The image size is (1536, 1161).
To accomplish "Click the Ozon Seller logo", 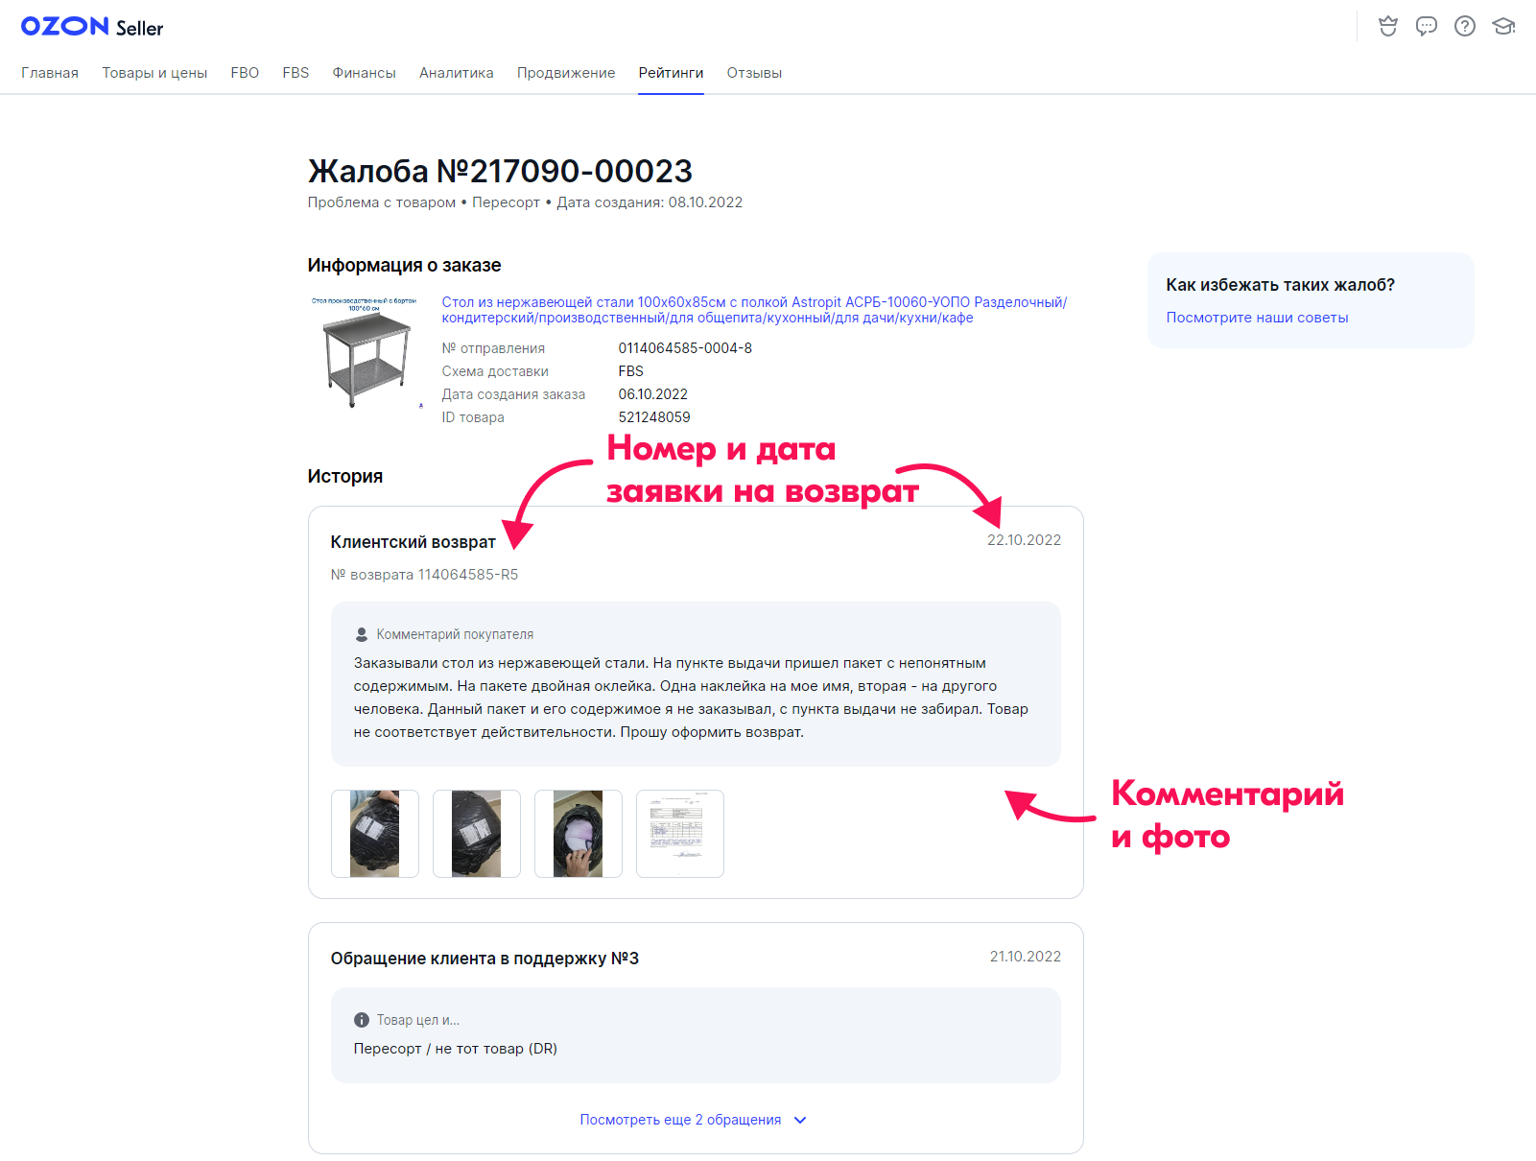I will click(92, 27).
